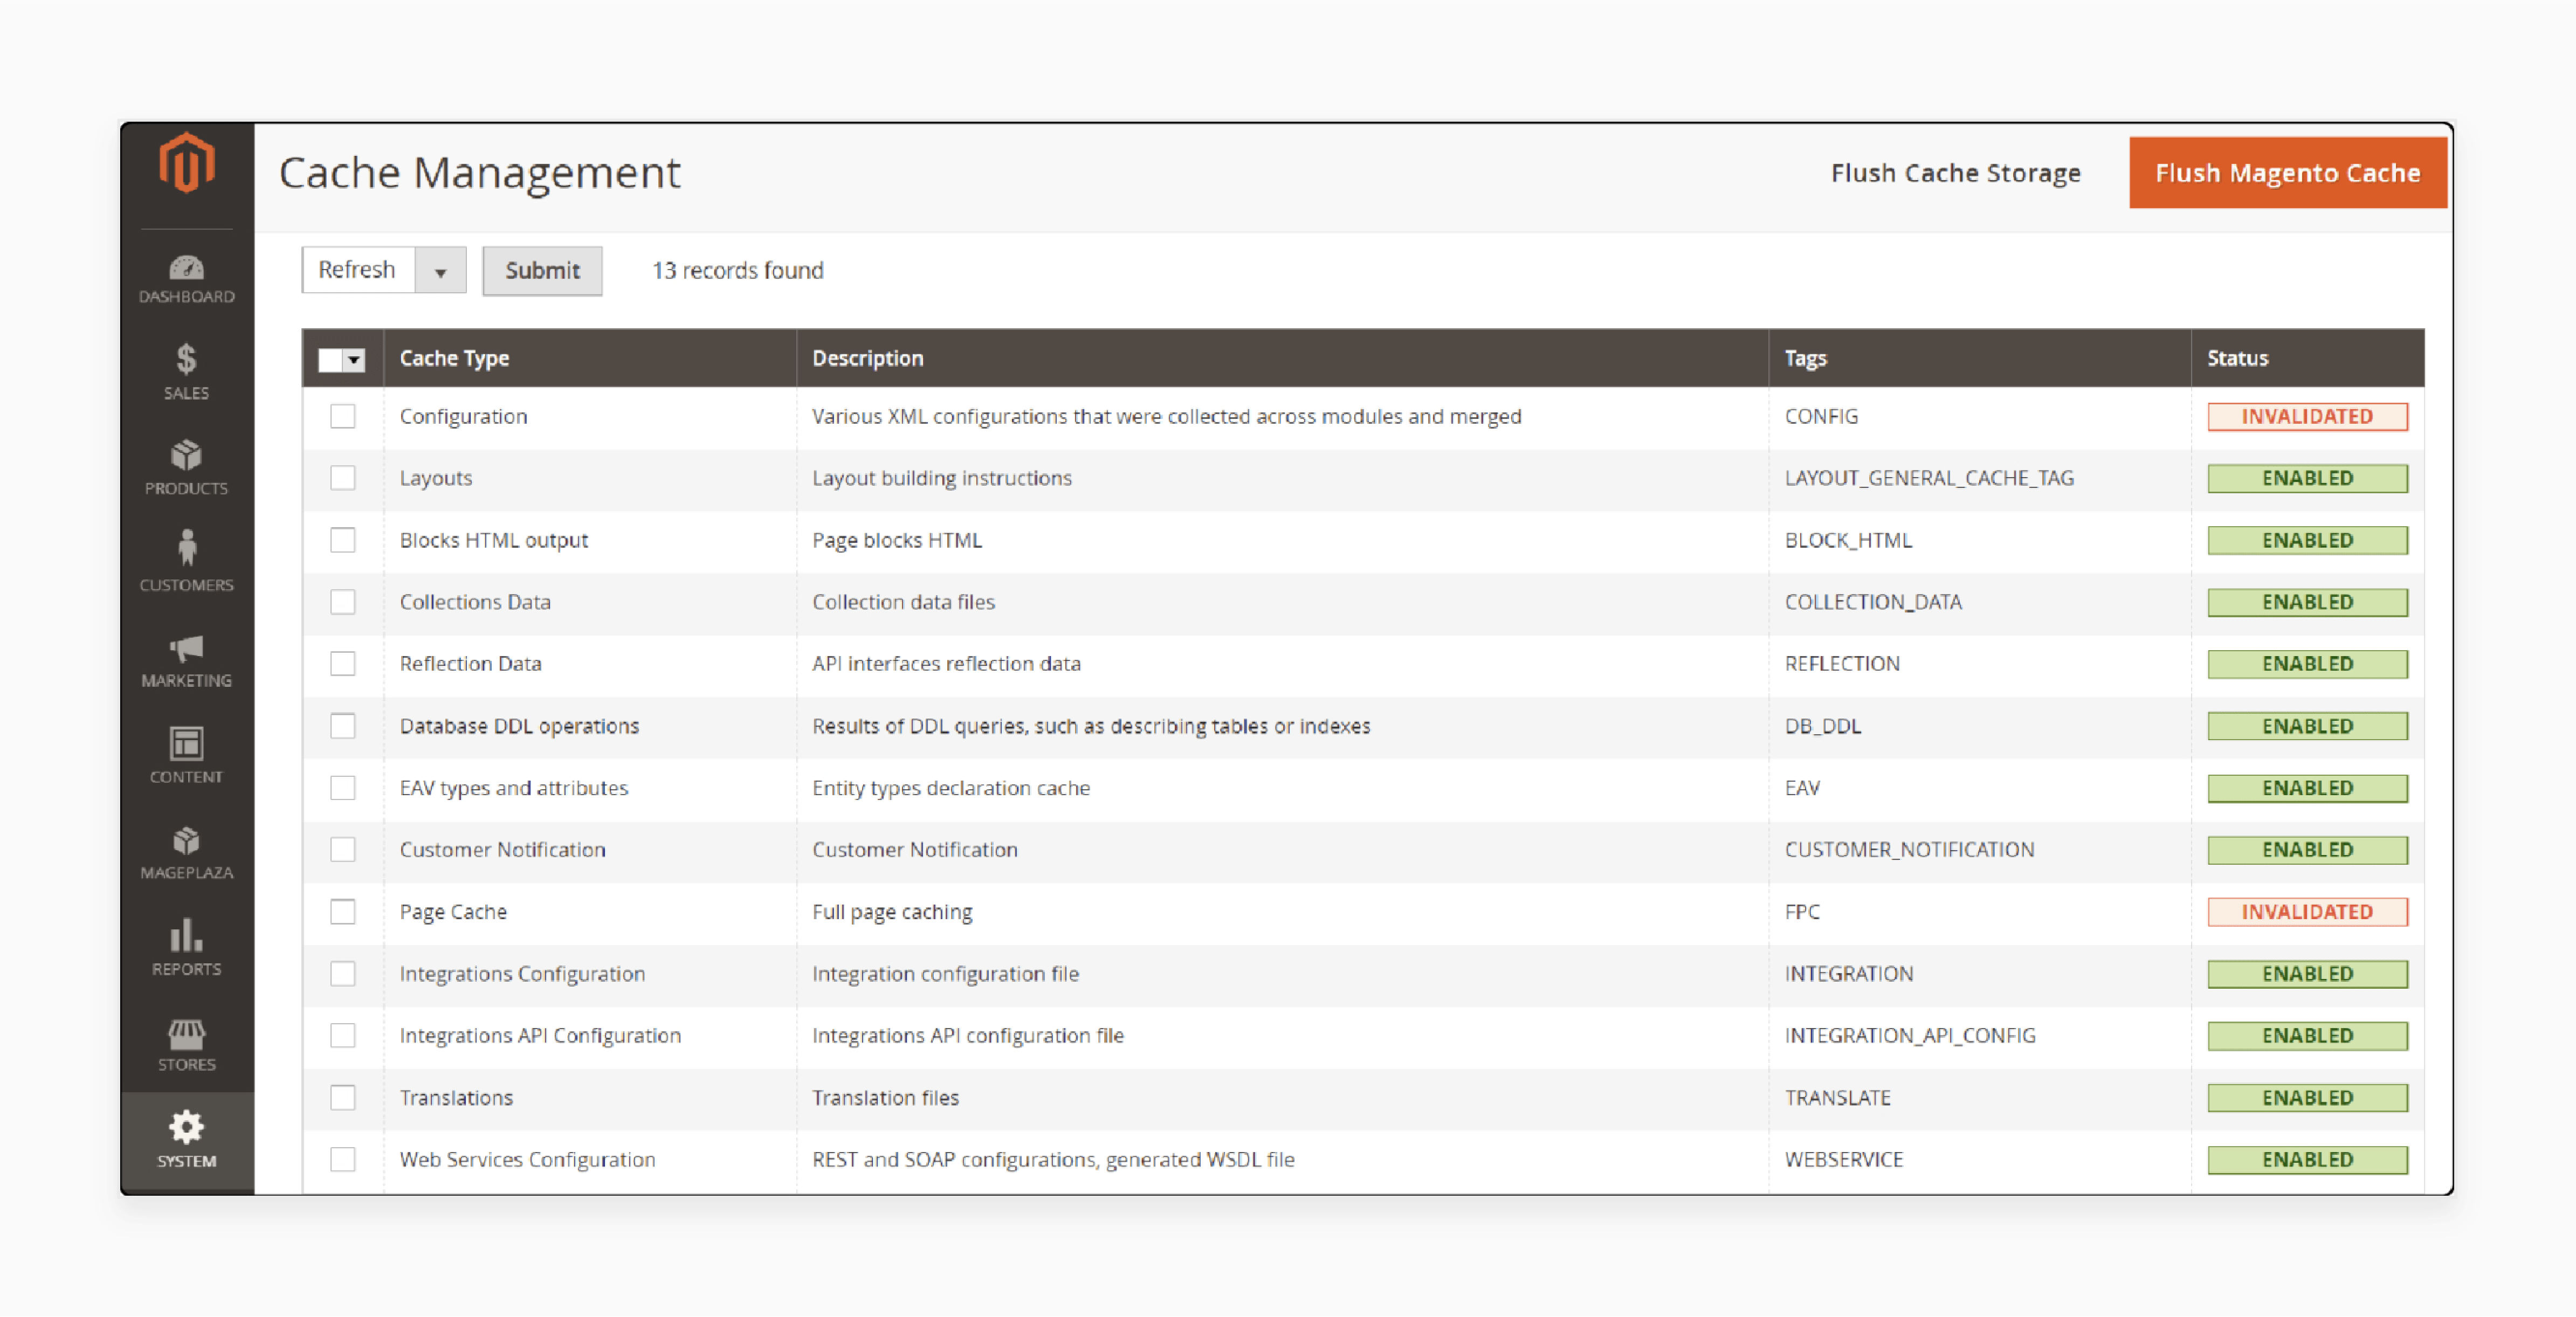Click the '13 records found' text
The image size is (2576, 1317).
pos(738,270)
